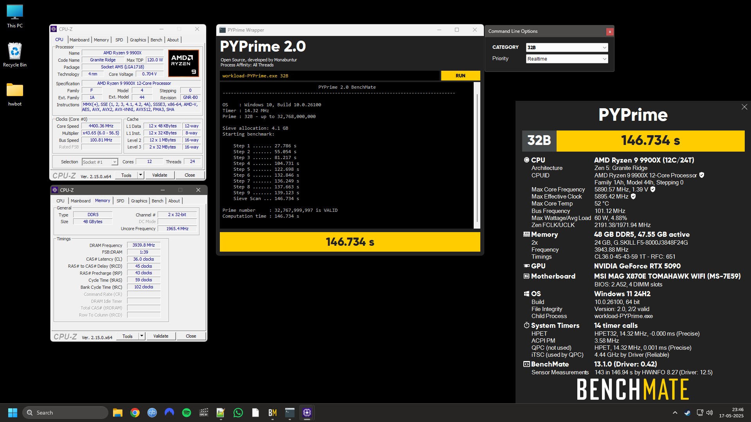Open This PC desktop icon
Screen dimensions: 751x422
coord(15,16)
